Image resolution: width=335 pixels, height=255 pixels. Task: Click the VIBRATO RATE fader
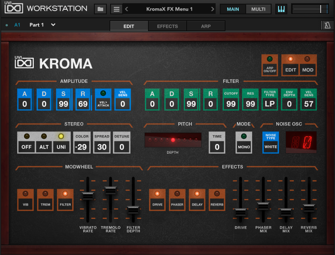coord(88,196)
